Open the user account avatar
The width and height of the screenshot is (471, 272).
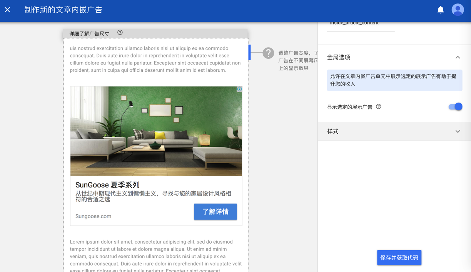[458, 10]
